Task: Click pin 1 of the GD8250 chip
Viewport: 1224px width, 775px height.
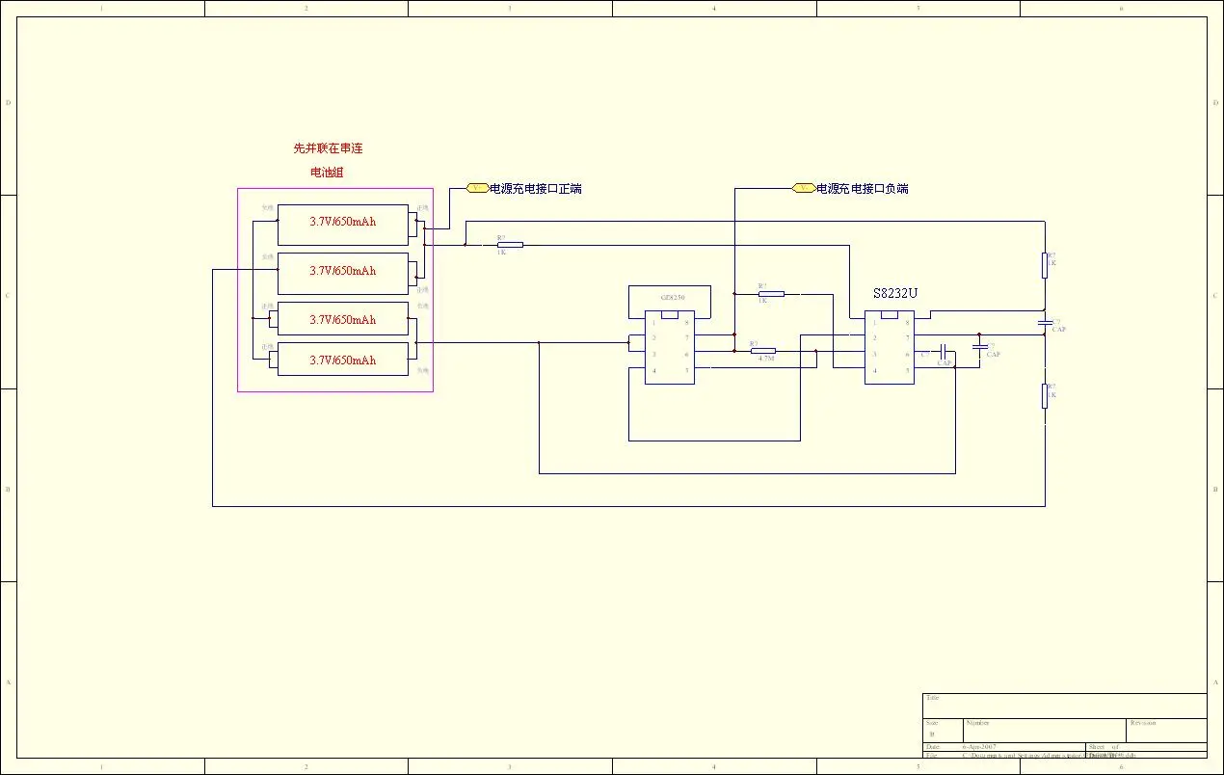Action: [654, 323]
